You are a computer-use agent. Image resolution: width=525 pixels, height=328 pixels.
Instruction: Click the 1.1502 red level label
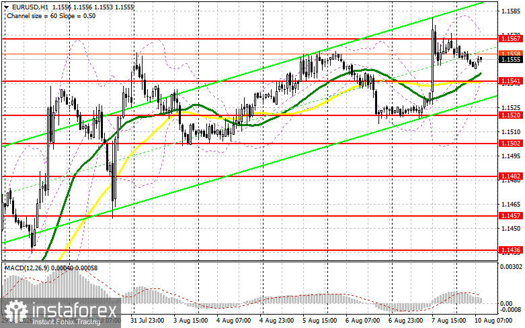pos(510,144)
